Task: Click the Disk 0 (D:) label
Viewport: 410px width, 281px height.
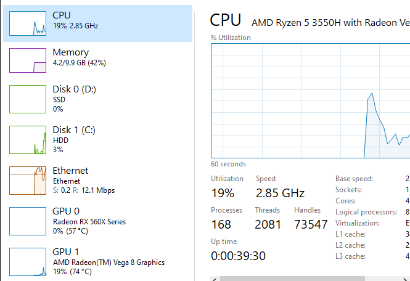Action: (x=74, y=89)
